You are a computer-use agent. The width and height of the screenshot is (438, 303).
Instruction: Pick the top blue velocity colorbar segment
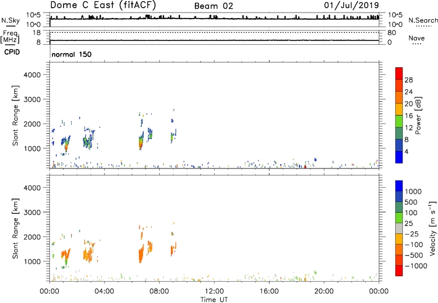coord(399,186)
